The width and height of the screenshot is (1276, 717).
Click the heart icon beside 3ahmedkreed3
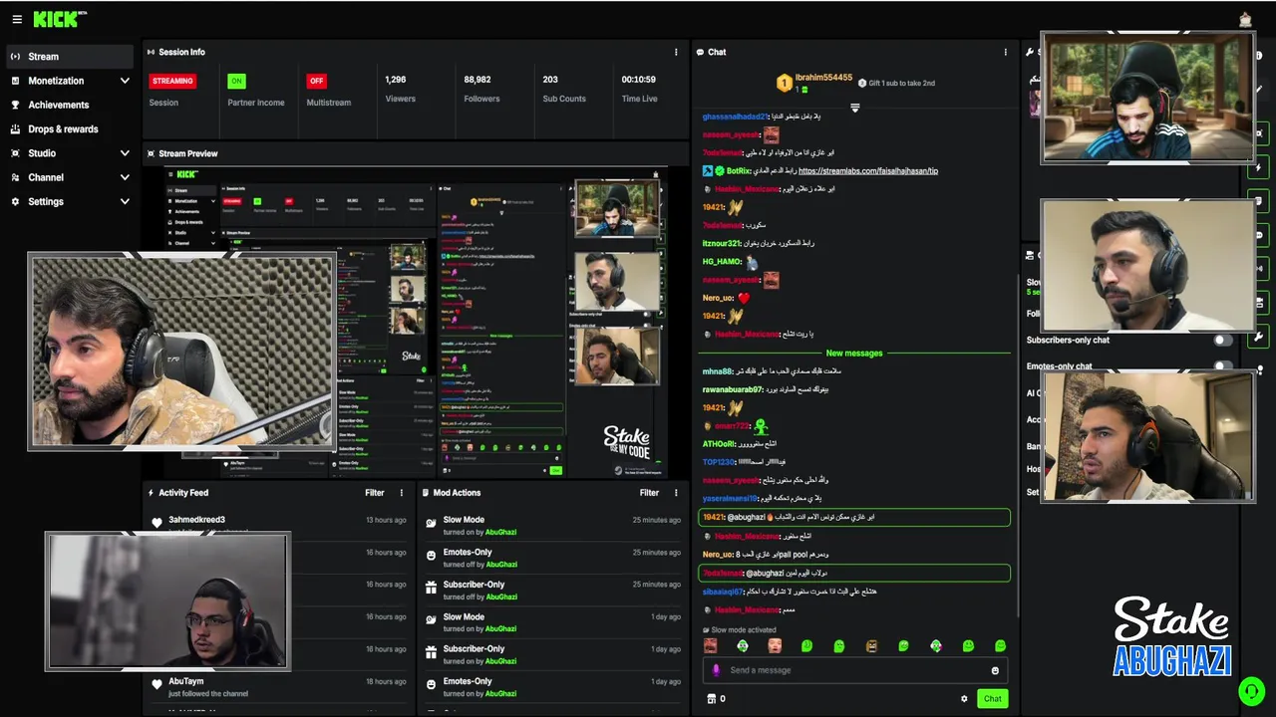157,523
